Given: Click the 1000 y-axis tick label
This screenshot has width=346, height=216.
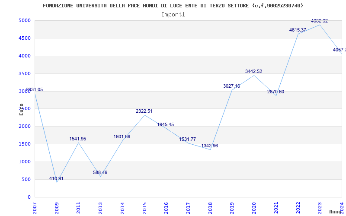Looking at the screenshot, I should point(25,162).
